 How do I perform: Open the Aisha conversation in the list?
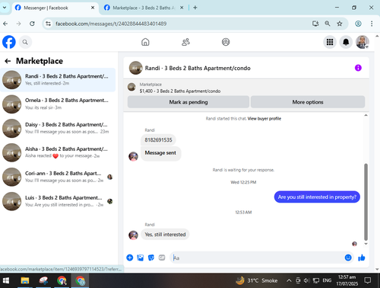tap(58, 152)
